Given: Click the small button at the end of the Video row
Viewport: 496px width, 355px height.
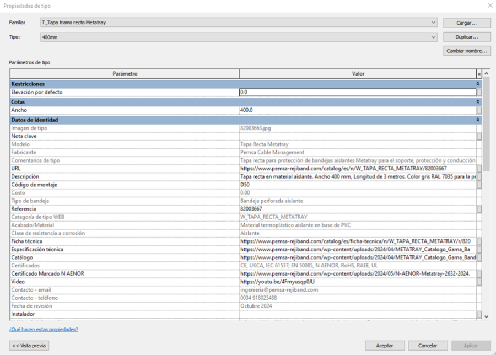Looking at the screenshot, I should 479,282.
